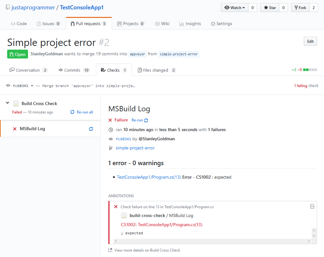Click @StanleyGoldman mention in check details
324x257 pixels.
pos(157,139)
